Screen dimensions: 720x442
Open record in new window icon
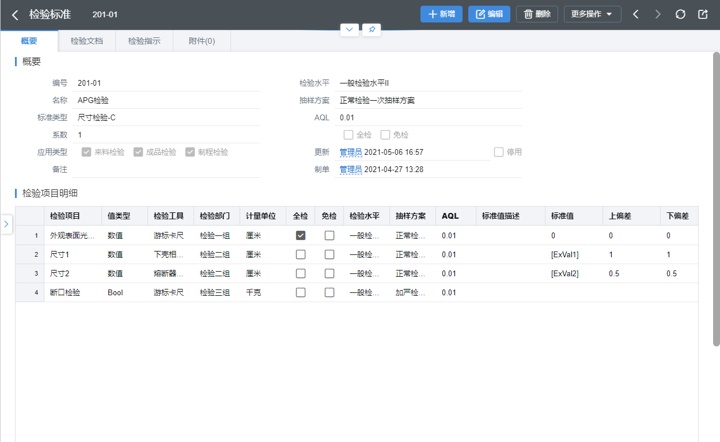click(703, 14)
